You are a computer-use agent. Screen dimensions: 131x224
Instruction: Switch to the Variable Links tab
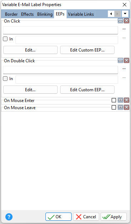pos(81,14)
